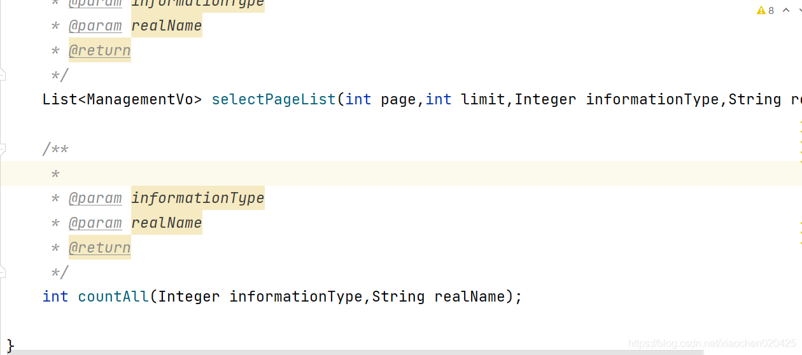Screen dimensions: 802x355
Task: Click the closing brace of the interface
Action: 11,346
